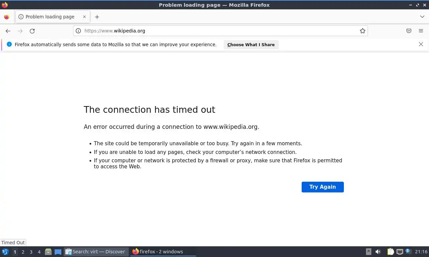429x257 pixels.
Task: Open the volume control tray icon
Action: click(378, 252)
